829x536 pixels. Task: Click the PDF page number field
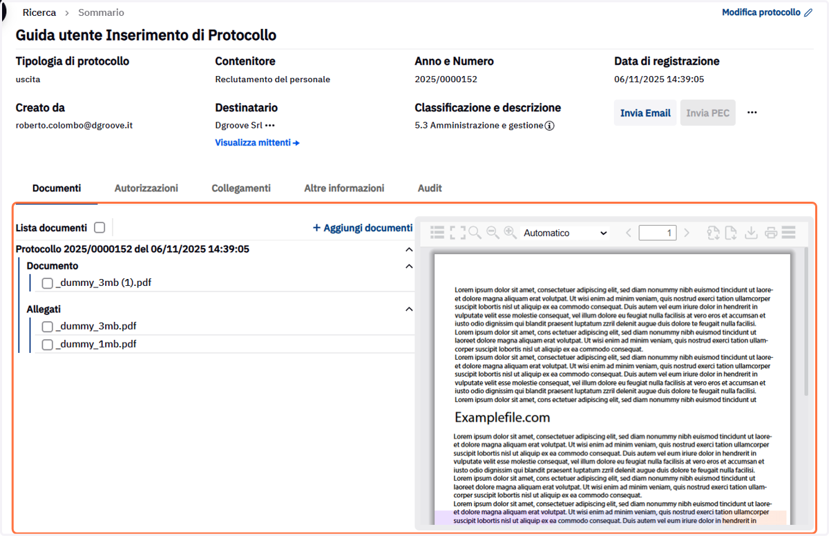point(658,233)
